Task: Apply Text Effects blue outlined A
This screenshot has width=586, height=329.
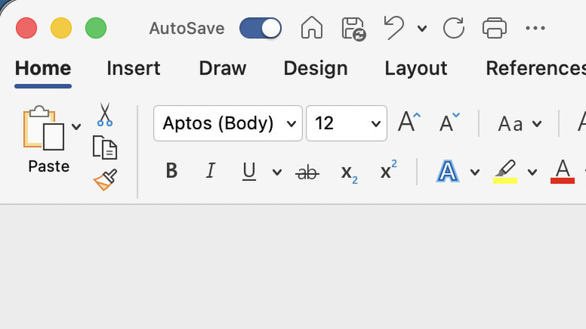Action: pos(447,171)
